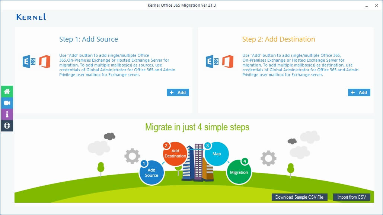Click the orange Add Destination step circle
The width and height of the screenshot is (383, 215).
[x=175, y=154]
